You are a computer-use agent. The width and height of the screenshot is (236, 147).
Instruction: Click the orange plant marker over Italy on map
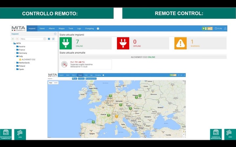click(116, 116)
